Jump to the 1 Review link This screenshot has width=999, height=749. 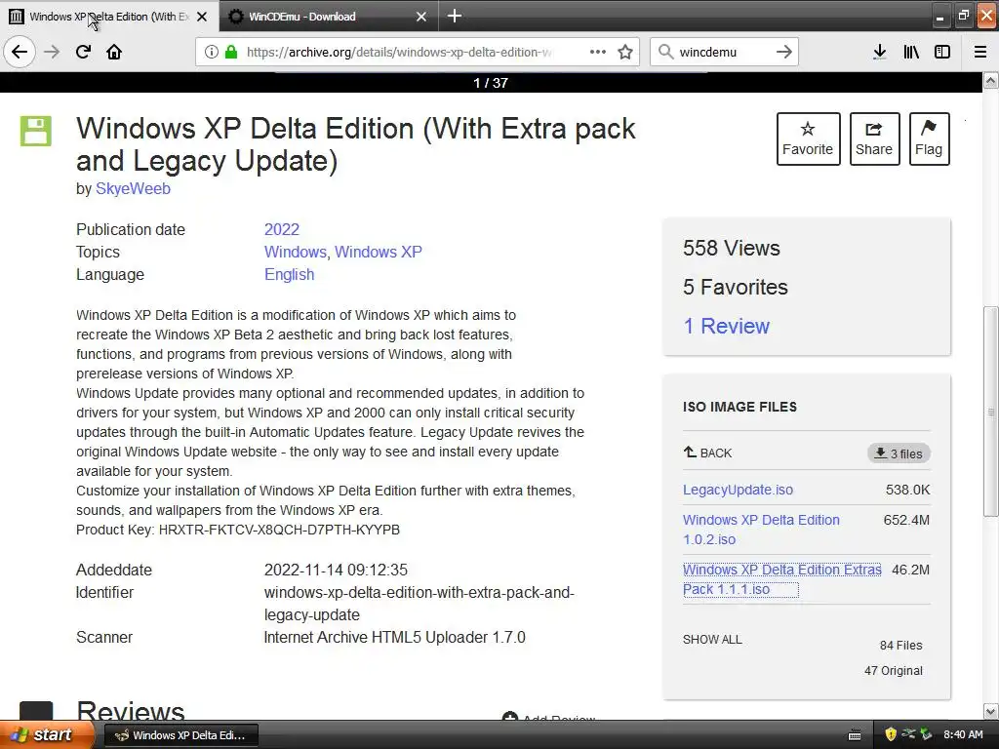click(x=726, y=326)
